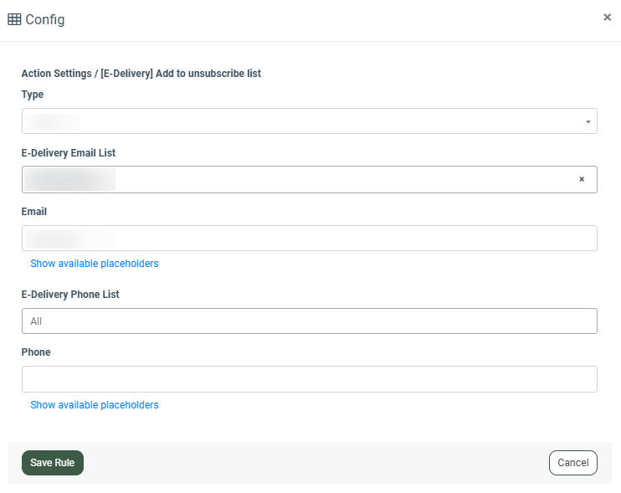The image size is (621, 493).
Task: Open the E-Delivery Phone List showing All
Action: tap(310, 321)
